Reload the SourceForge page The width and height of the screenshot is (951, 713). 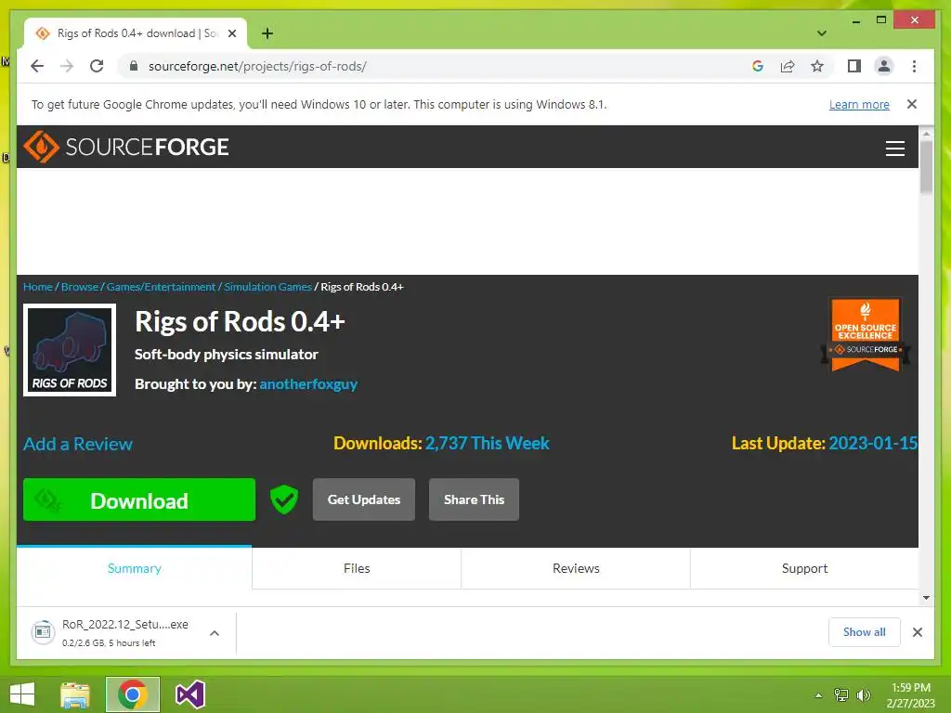(97, 66)
